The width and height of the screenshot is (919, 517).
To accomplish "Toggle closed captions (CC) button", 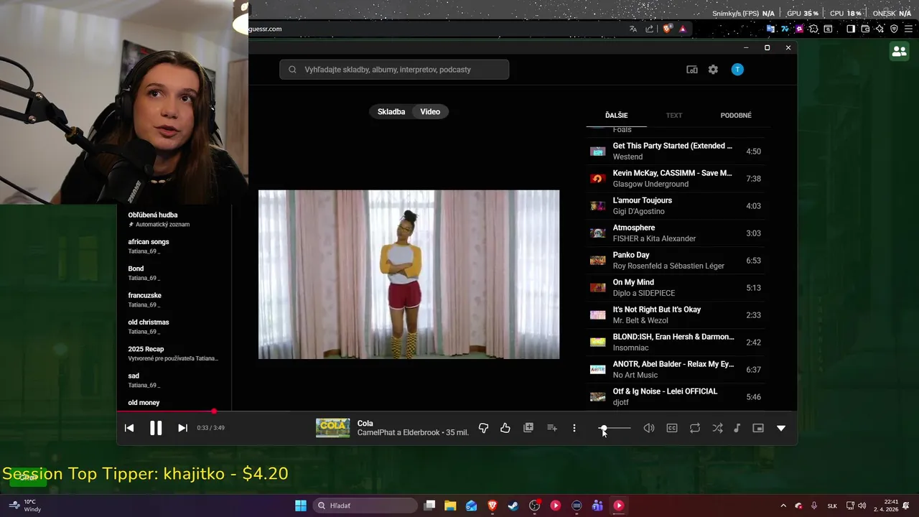I will pos(672,428).
